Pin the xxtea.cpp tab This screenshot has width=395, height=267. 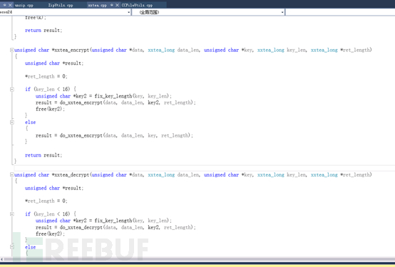pos(112,5)
